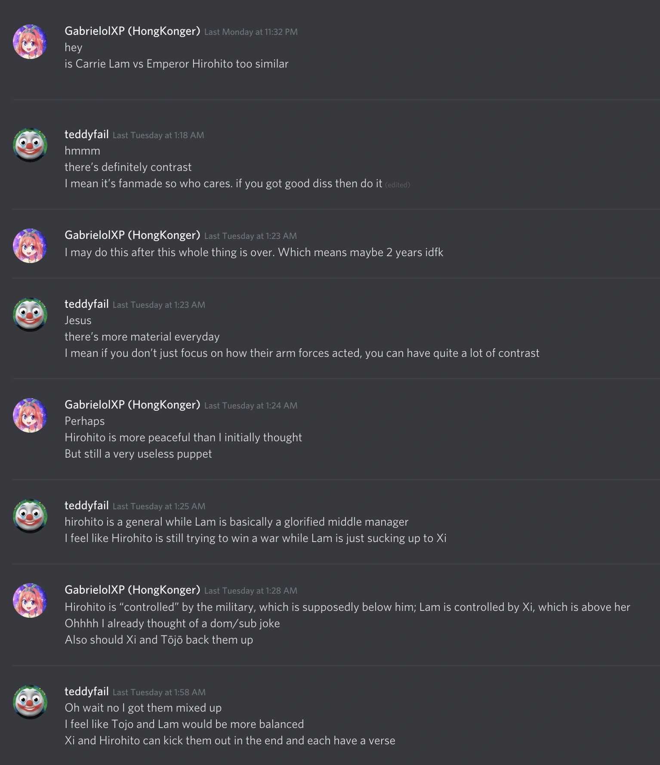Select message "is Carrie Lam vs Emperor Hirohito too similar"
This screenshot has height=765, width=660.
pos(176,64)
